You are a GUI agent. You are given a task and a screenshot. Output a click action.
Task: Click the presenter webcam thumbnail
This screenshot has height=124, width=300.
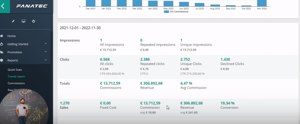[x=24, y=107]
